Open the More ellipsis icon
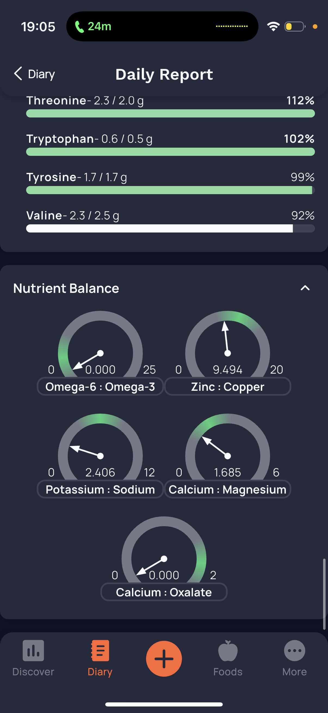The height and width of the screenshot is (713, 328). click(295, 650)
